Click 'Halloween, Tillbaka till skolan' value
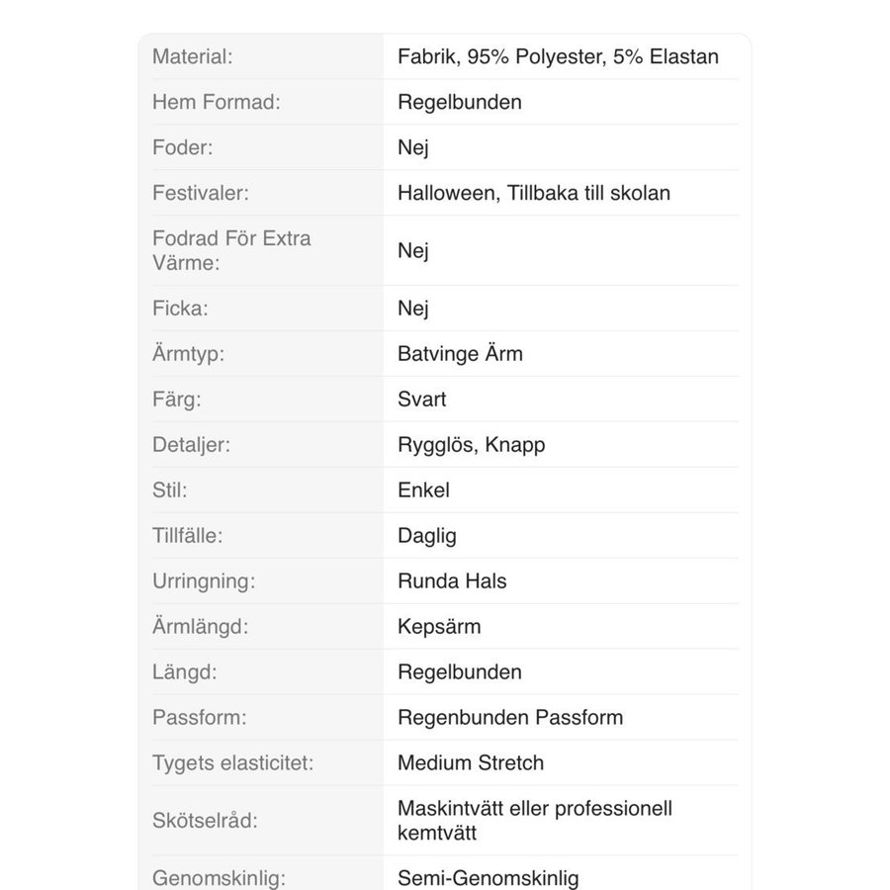This screenshot has width=890, height=890. coord(534,193)
